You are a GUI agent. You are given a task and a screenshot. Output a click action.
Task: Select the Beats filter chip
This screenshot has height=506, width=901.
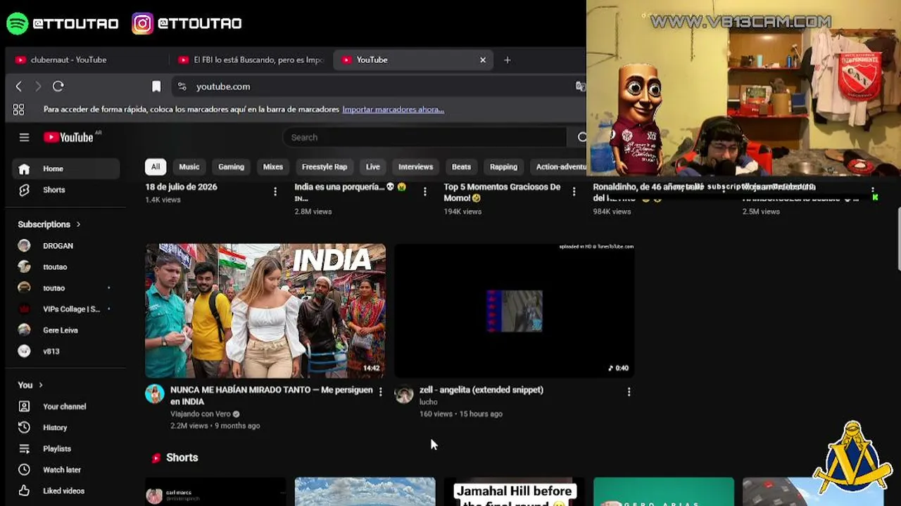[461, 167]
